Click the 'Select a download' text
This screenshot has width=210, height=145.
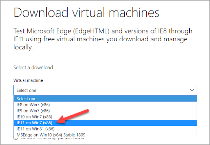point(33,68)
